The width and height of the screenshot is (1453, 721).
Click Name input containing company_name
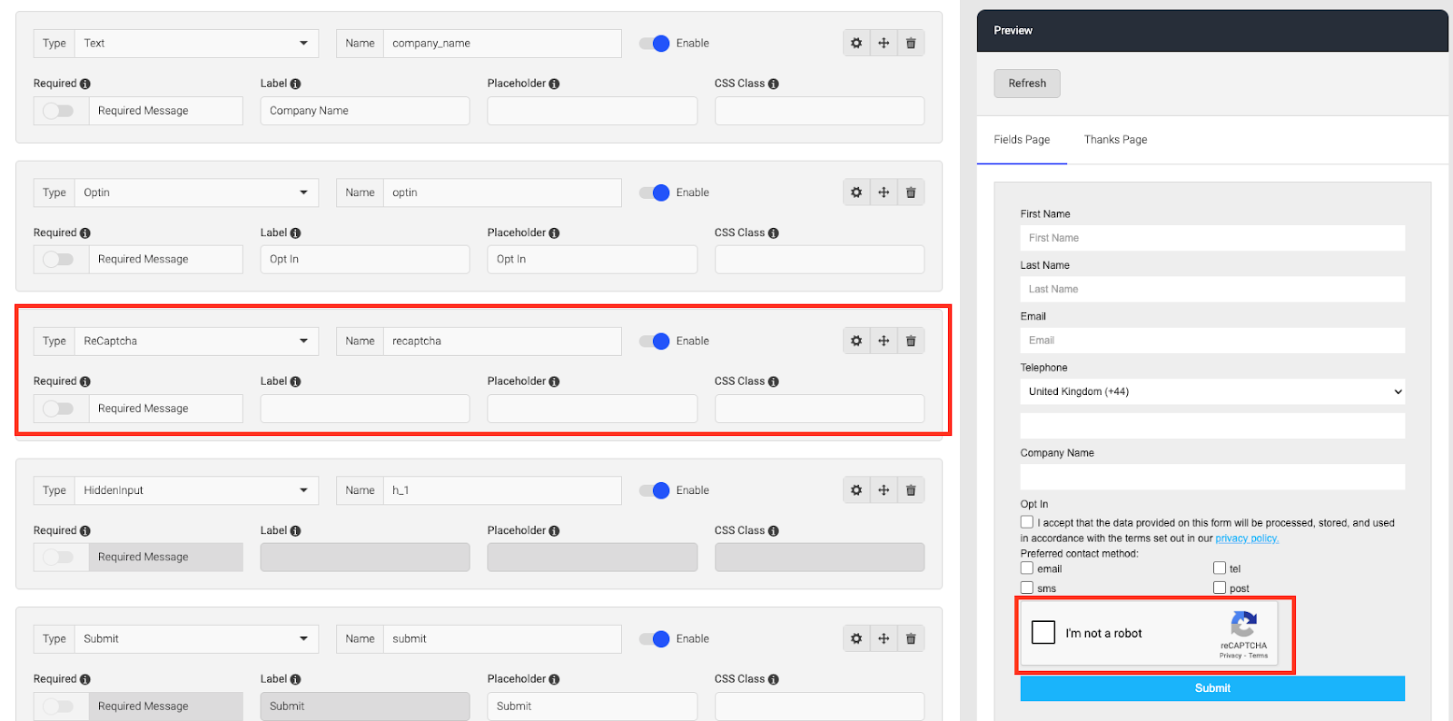point(502,44)
